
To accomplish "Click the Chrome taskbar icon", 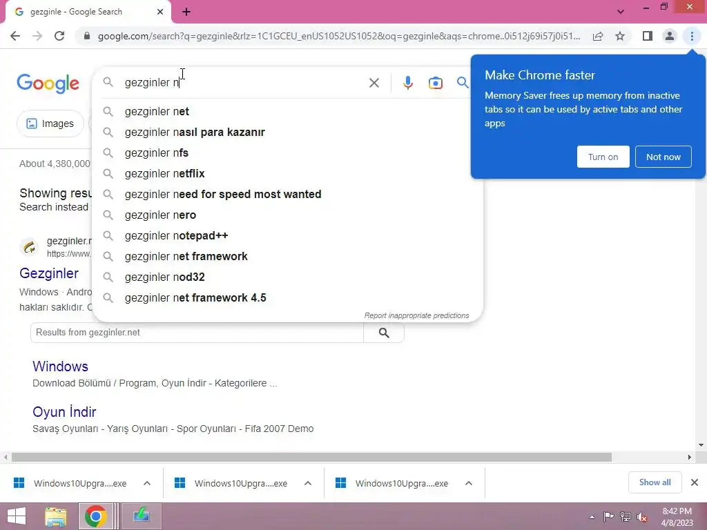I will pos(95,516).
